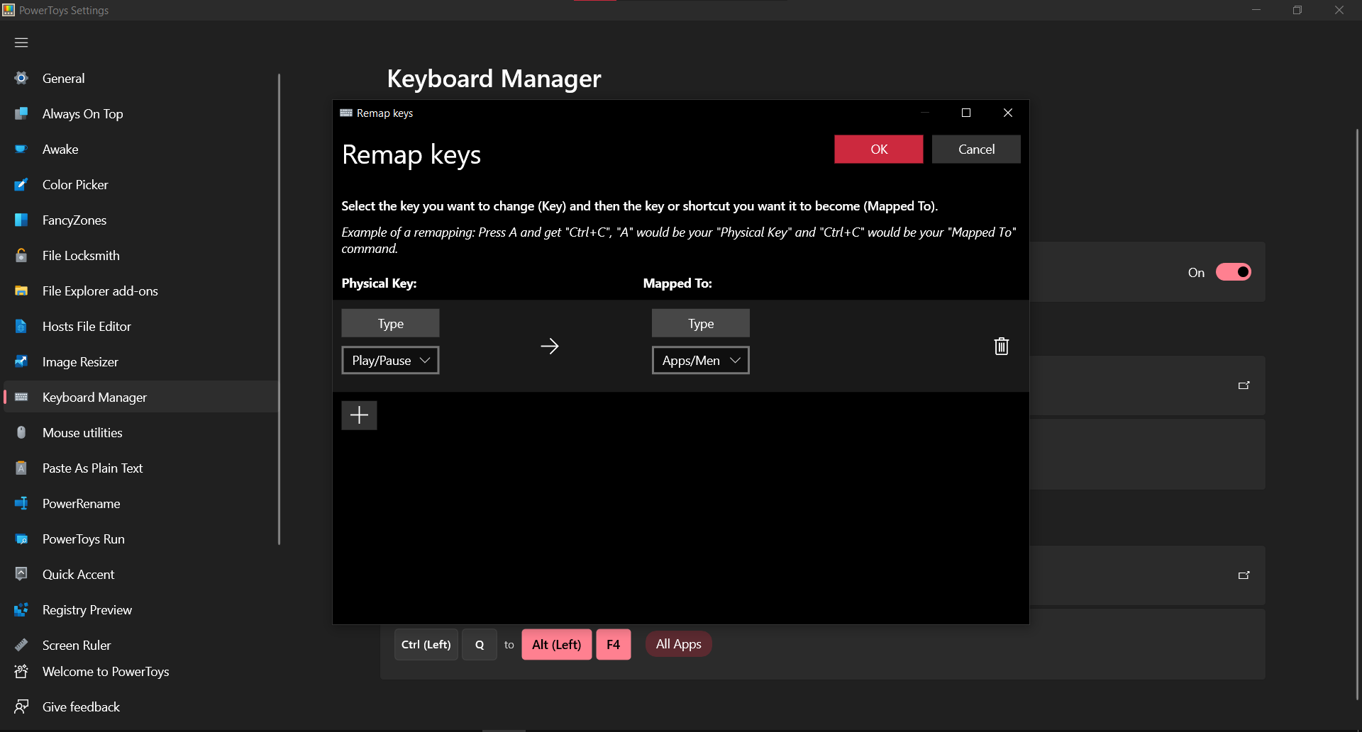Screen dimensions: 1362x732
Task: Click the Ctrl (Left) key chip
Action: (x=426, y=644)
